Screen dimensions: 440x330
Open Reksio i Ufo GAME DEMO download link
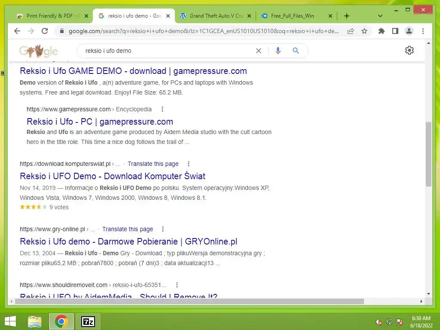(x=133, y=71)
